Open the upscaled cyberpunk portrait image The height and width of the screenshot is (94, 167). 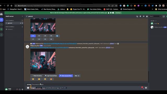tap(43, 61)
